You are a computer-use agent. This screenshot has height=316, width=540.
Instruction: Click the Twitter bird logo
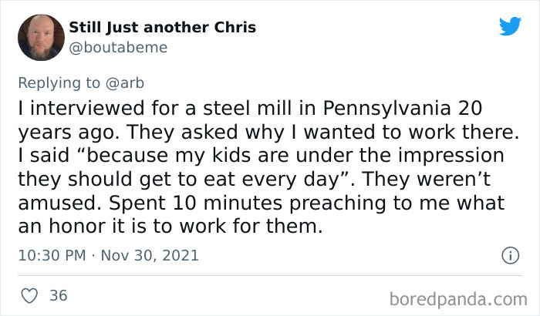tap(510, 25)
